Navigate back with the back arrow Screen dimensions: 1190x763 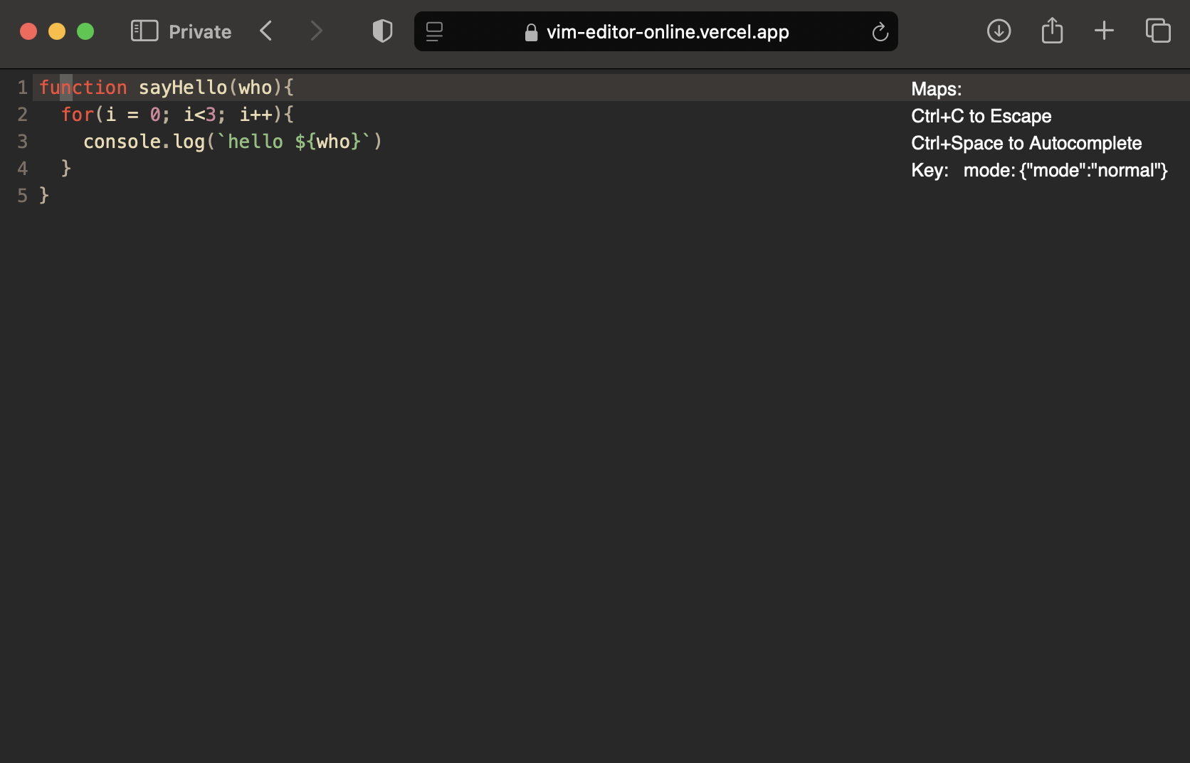click(x=265, y=31)
